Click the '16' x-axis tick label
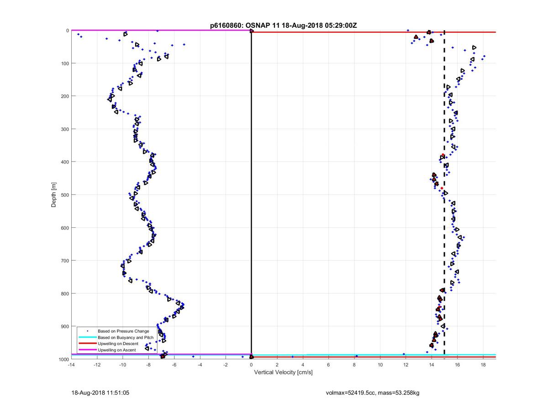Image resolution: width=548 pixels, height=404 pixels. 458,365
